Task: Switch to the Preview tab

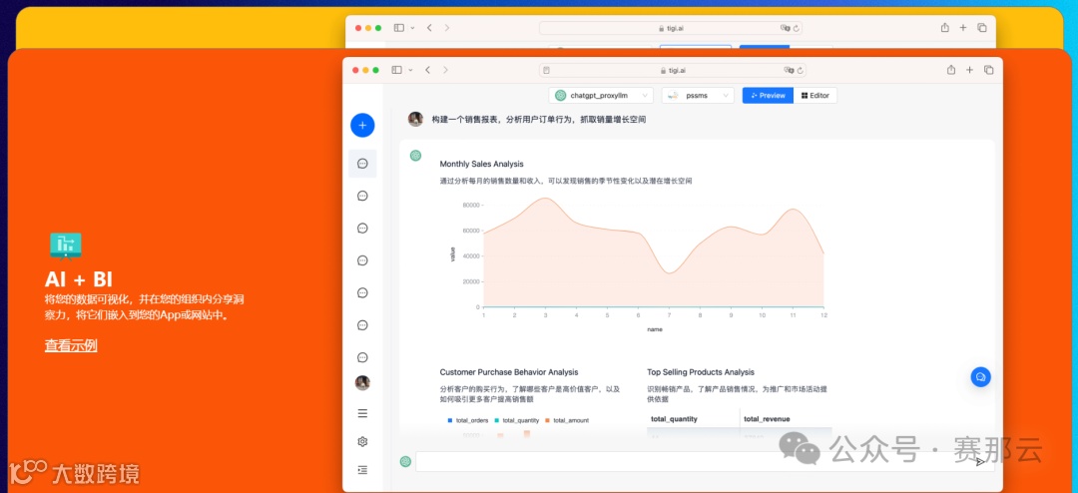Action: point(768,96)
